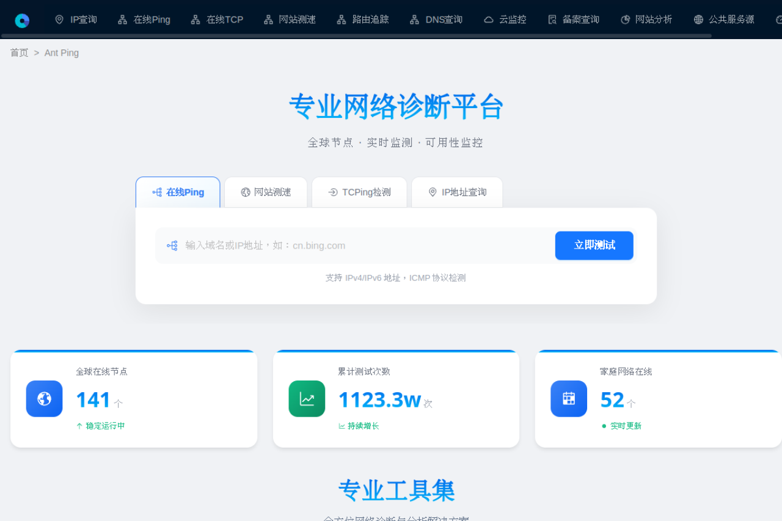This screenshot has width=782, height=521.
Task: Click the location pin icon beside IP查询
Action: point(59,20)
